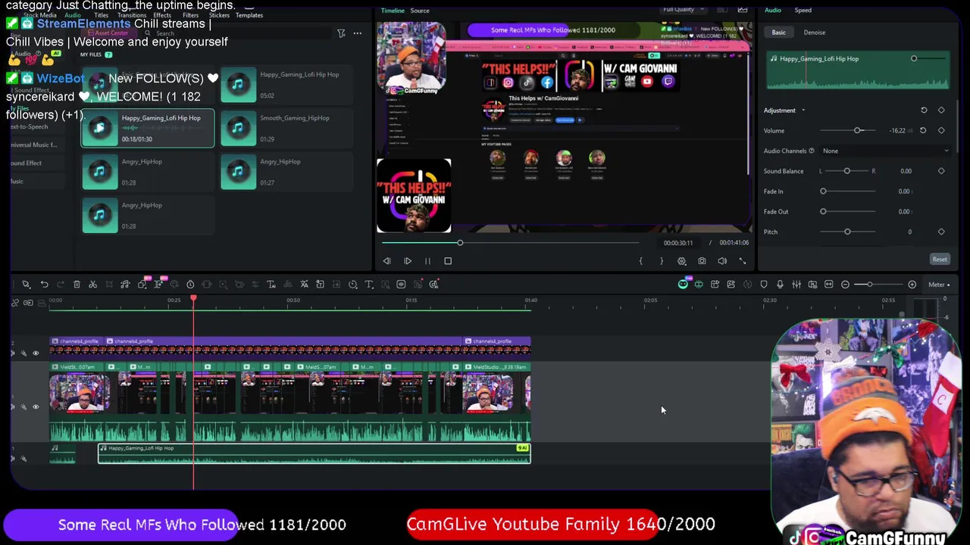Open the three-dots more menu in media panel
This screenshot has width=970, height=545.
pos(357,33)
